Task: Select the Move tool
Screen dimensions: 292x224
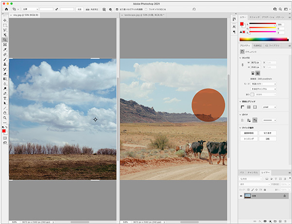Action: tap(5, 20)
